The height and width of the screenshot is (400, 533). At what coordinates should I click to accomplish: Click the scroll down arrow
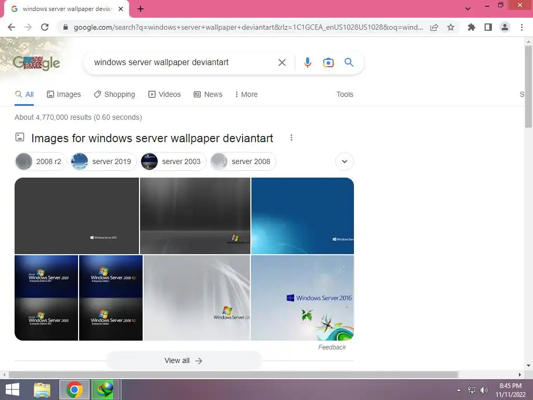(528, 366)
